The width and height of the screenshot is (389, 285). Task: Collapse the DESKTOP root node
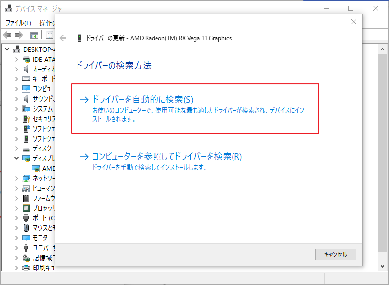tap(7, 49)
